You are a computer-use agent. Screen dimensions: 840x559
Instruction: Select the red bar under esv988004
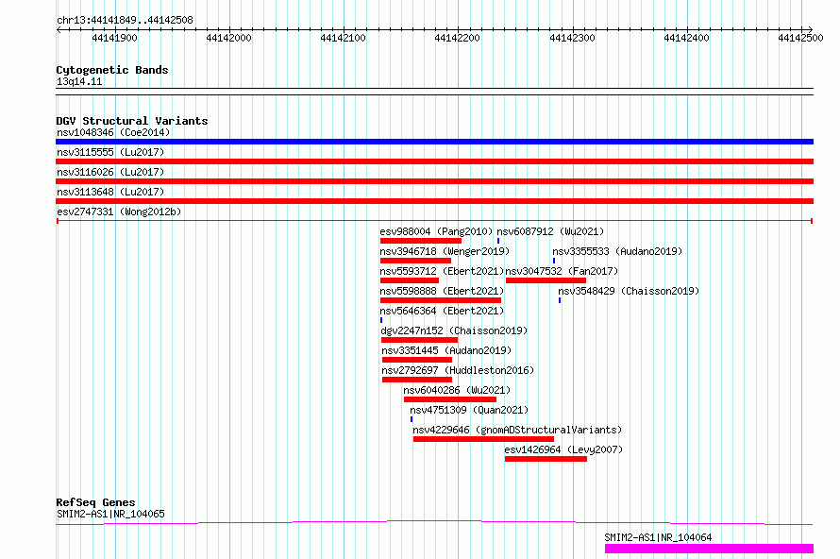[421, 241]
